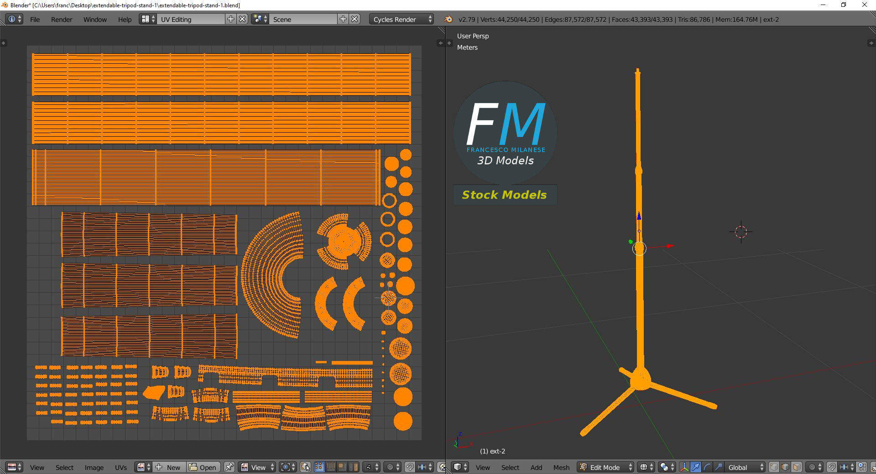Add a new screen layout

pyautogui.click(x=231, y=19)
